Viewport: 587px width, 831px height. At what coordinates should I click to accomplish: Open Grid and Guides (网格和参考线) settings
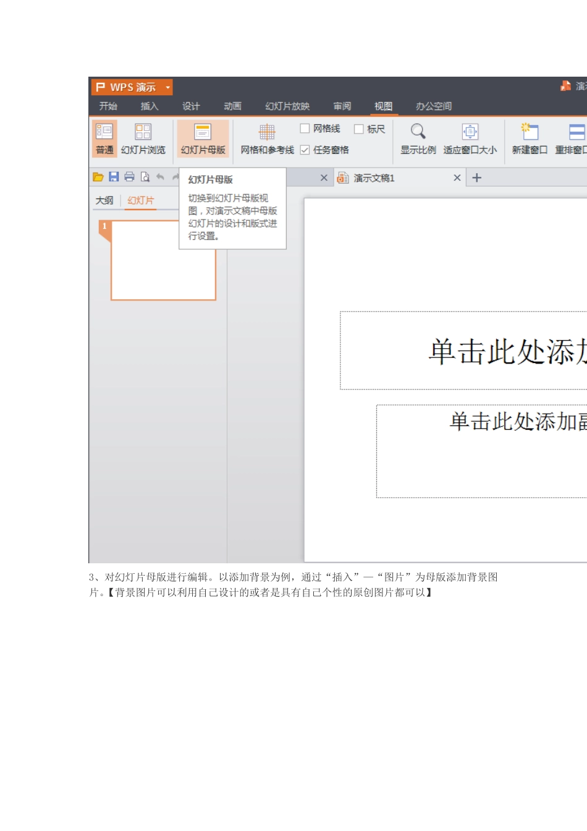[267, 132]
